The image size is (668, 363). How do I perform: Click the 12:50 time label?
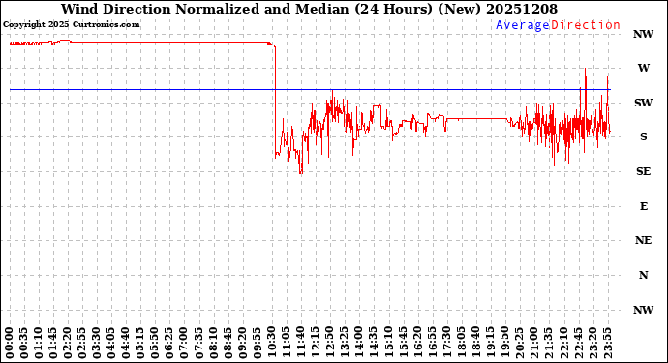pyautogui.click(x=329, y=344)
